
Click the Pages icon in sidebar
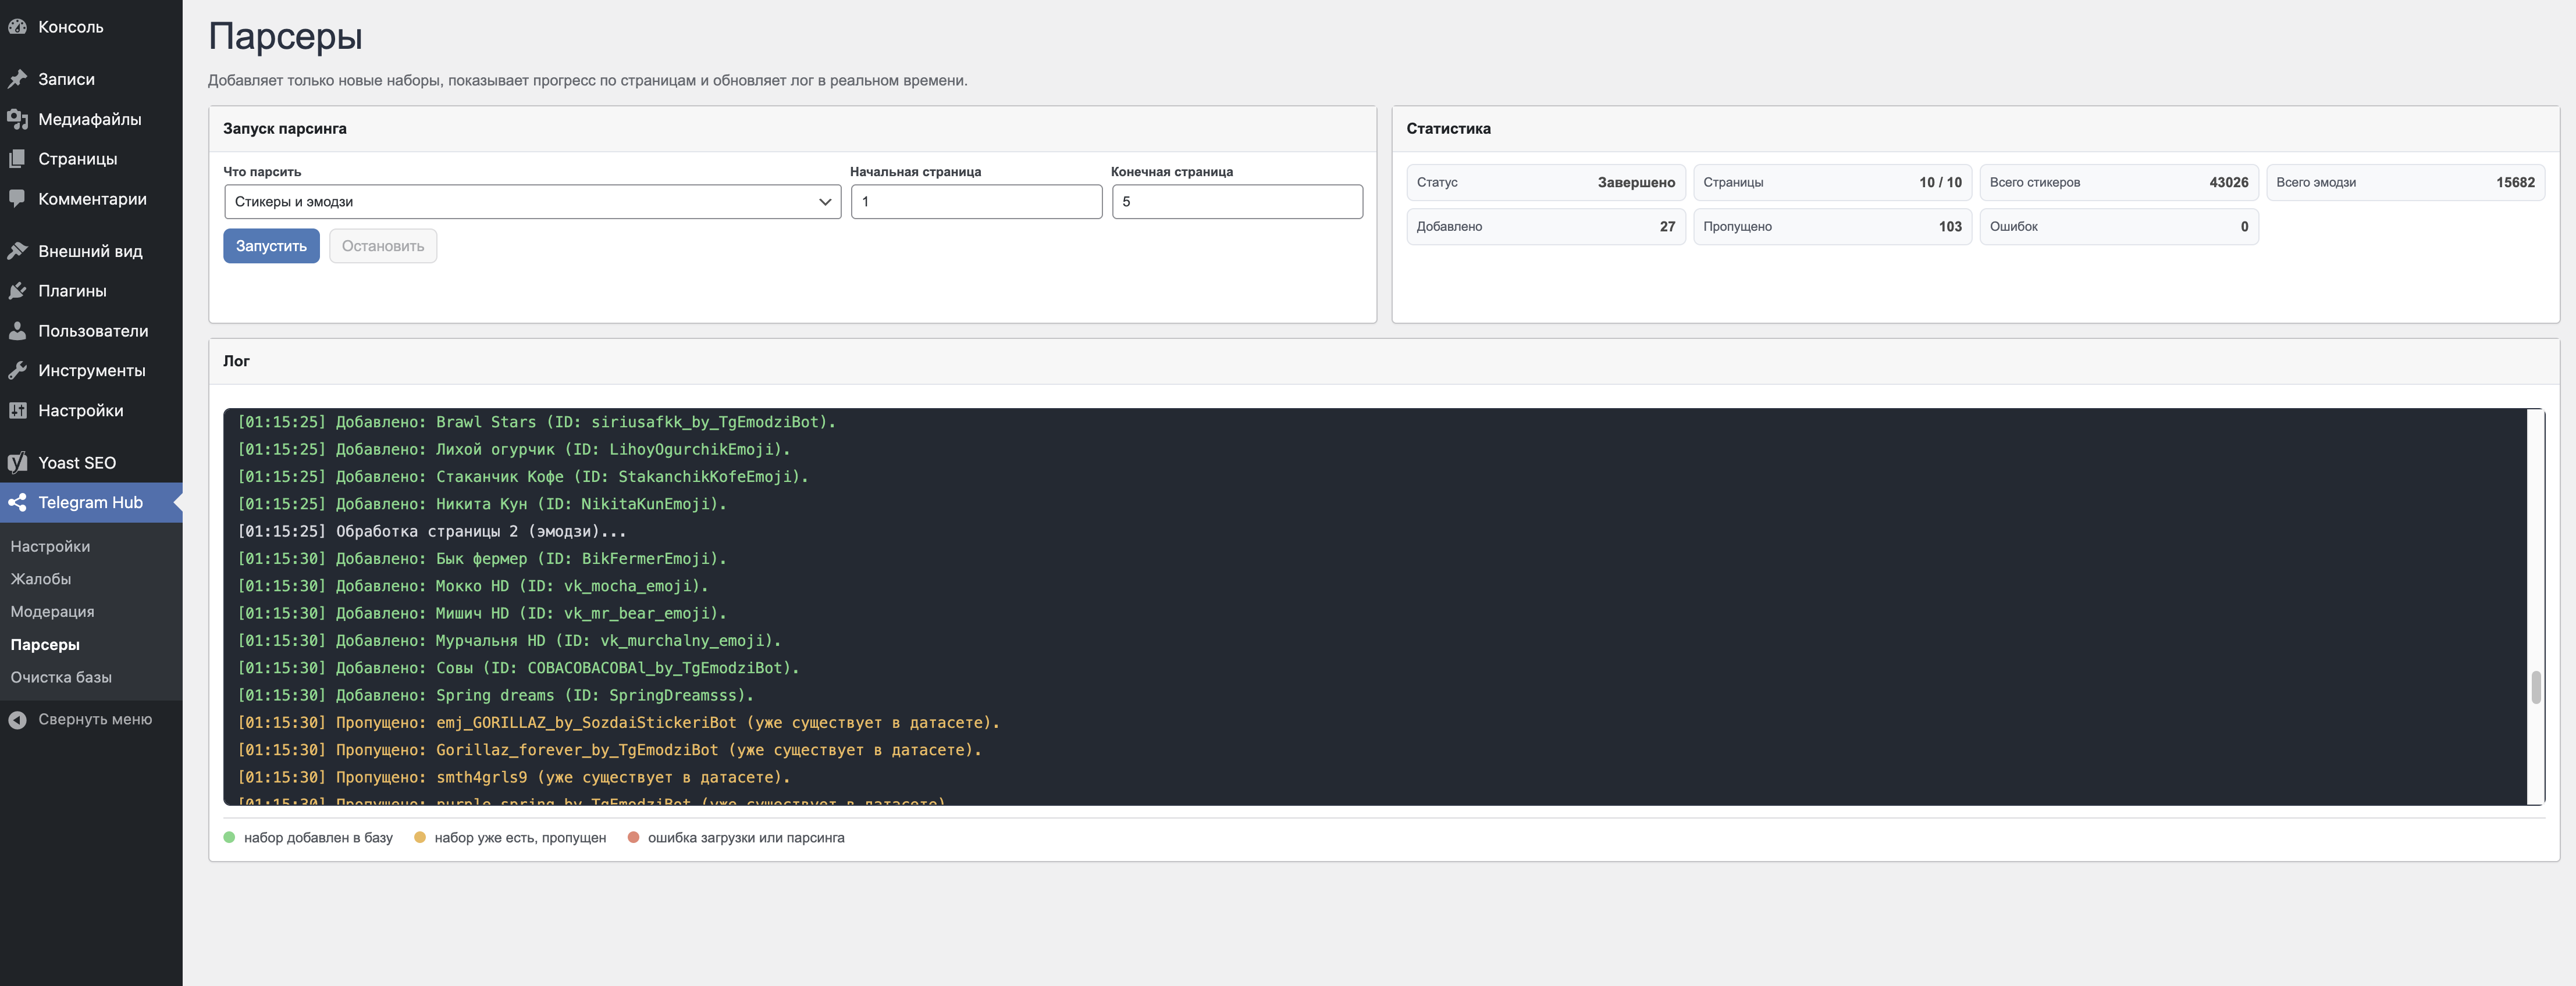17,159
